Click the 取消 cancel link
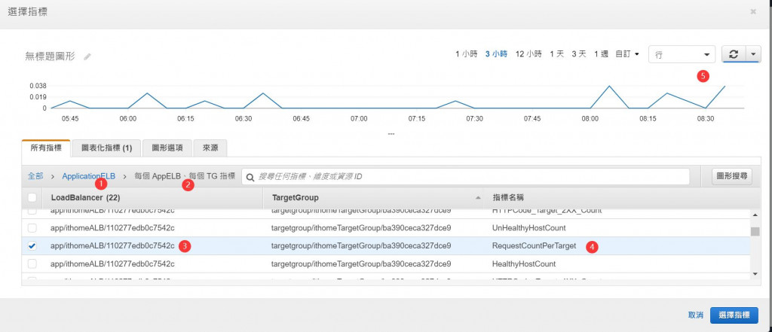The image size is (772, 332). (696, 315)
